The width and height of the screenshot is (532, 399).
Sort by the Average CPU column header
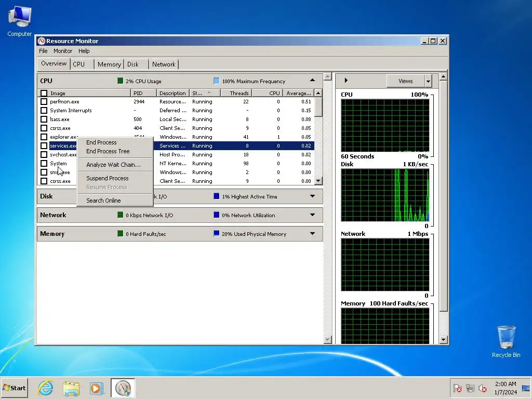tap(298, 93)
